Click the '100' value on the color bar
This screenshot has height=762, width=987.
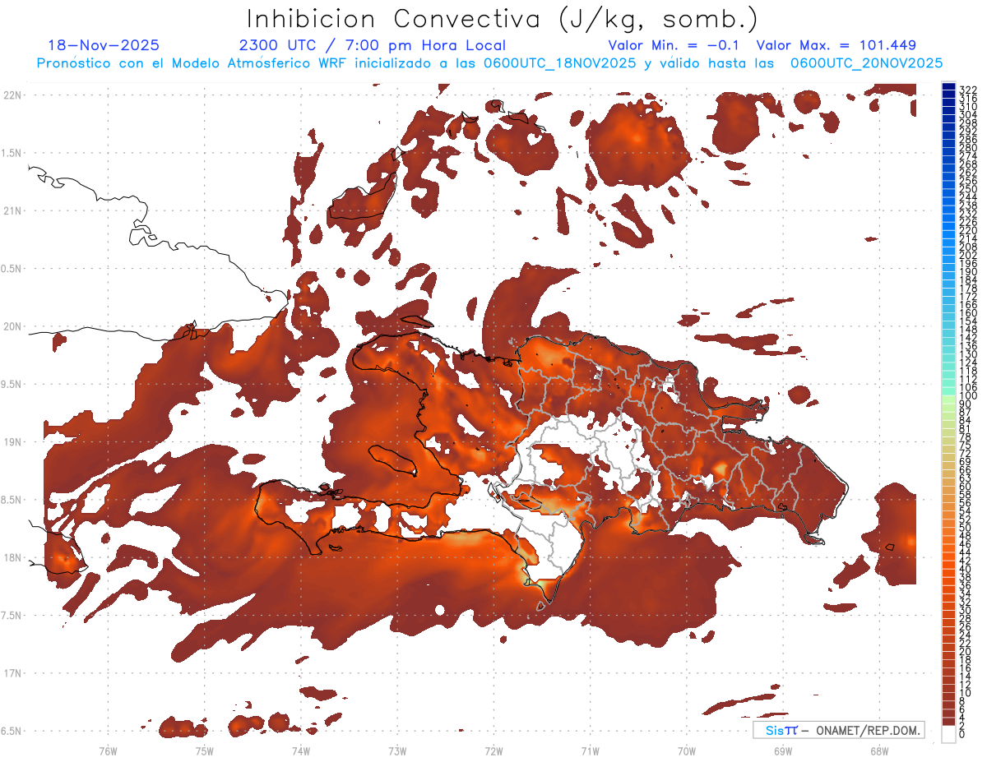pyautogui.click(x=967, y=396)
